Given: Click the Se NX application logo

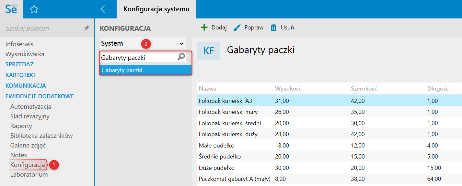Looking at the screenshot, I should pyautogui.click(x=11, y=9).
